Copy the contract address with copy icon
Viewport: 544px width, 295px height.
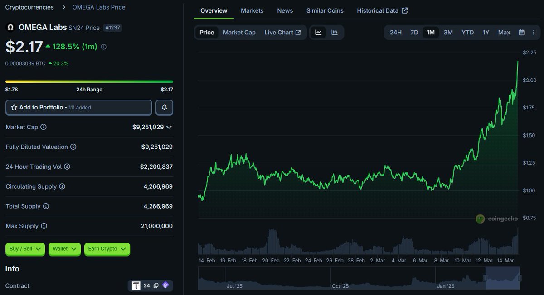pos(155,285)
